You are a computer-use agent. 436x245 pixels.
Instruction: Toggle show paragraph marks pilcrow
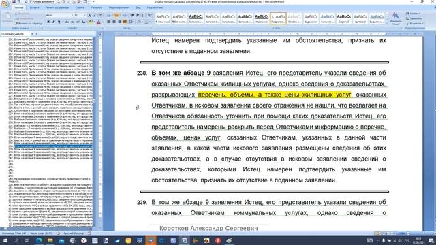click(x=150, y=15)
